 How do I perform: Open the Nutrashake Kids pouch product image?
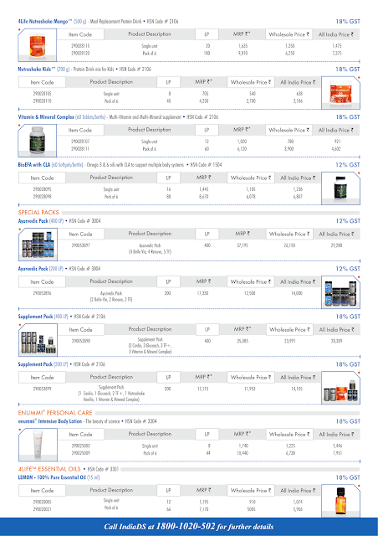coord(340,93)
